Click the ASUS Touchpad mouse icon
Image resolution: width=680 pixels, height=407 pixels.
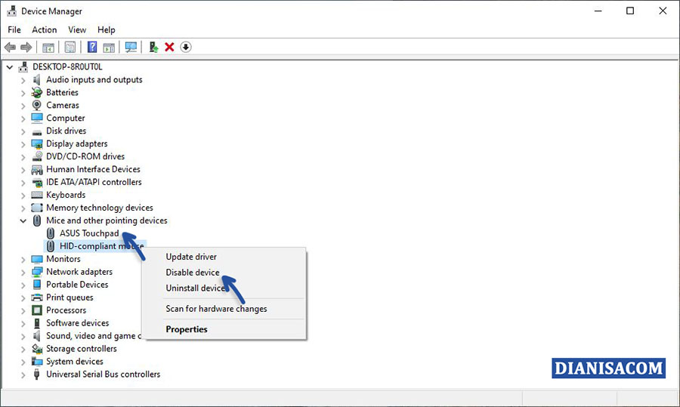click(x=51, y=233)
